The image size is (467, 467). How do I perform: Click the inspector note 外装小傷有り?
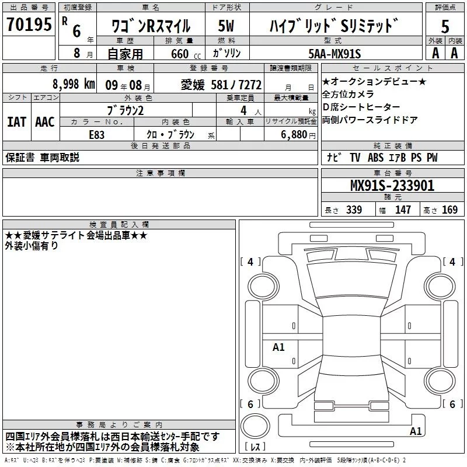coord(32,246)
